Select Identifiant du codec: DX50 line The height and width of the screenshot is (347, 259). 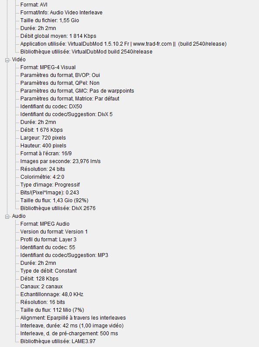[51, 107]
